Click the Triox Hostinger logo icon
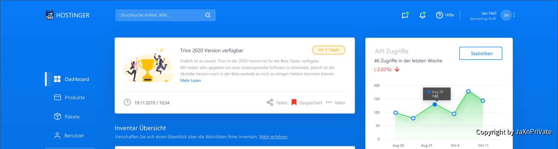558x149 pixels. click(50, 15)
